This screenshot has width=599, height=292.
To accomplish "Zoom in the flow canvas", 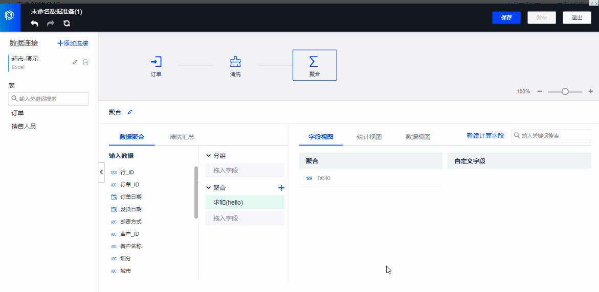I will click(591, 91).
